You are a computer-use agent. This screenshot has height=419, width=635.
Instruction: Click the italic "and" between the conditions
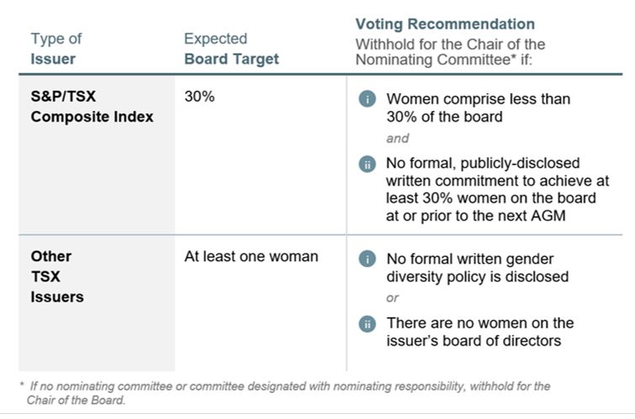(x=398, y=139)
